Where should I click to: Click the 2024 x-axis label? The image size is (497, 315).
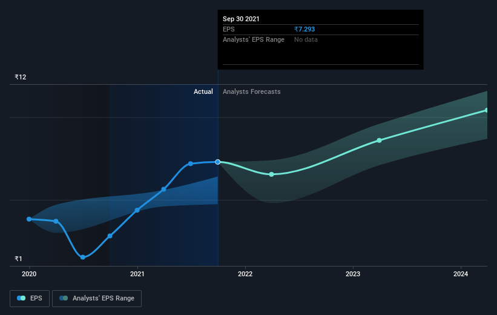click(x=461, y=274)
